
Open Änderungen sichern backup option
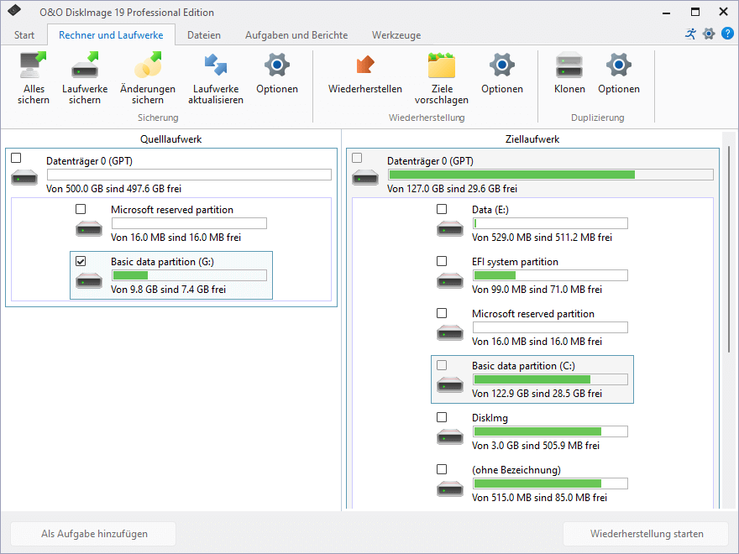(x=148, y=65)
